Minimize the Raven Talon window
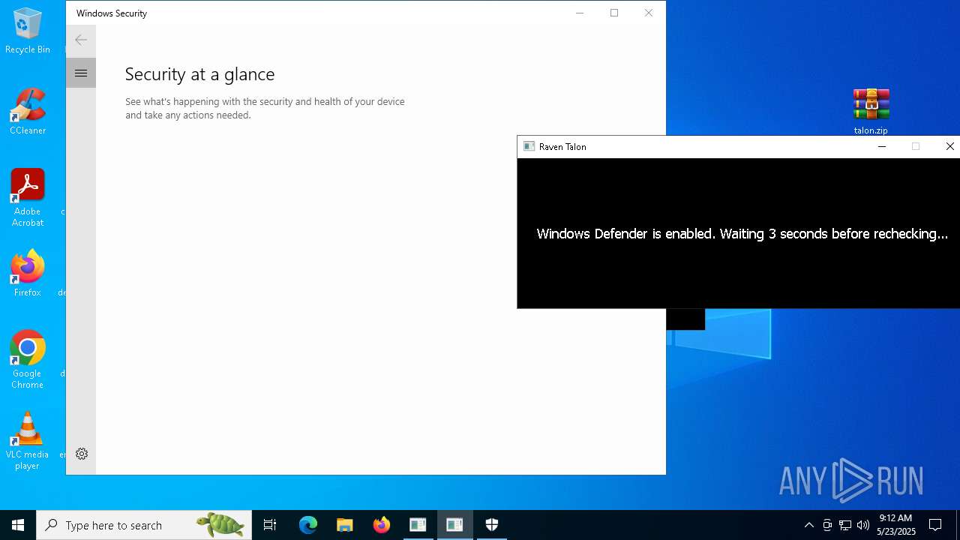The width and height of the screenshot is (960, 540). tap(882, 146)
